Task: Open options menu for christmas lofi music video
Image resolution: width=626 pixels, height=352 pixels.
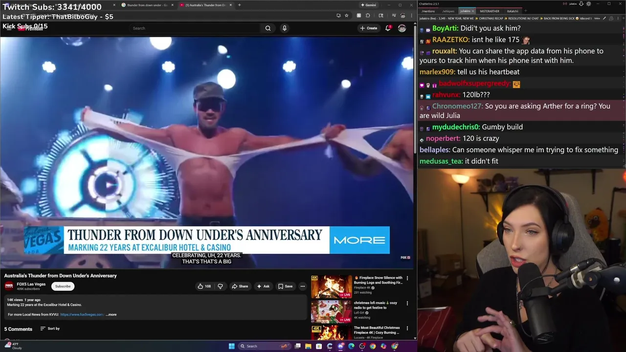Action: pyautogui.click(x=407, y=303)
